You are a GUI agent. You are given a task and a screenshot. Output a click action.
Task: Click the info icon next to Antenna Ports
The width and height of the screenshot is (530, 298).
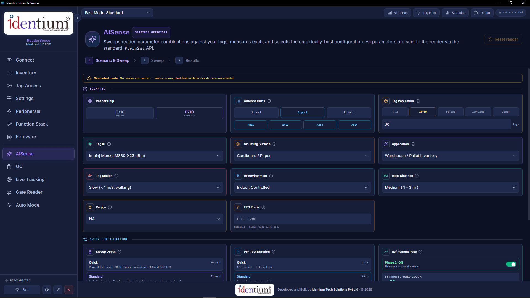(x=269, y=101)
